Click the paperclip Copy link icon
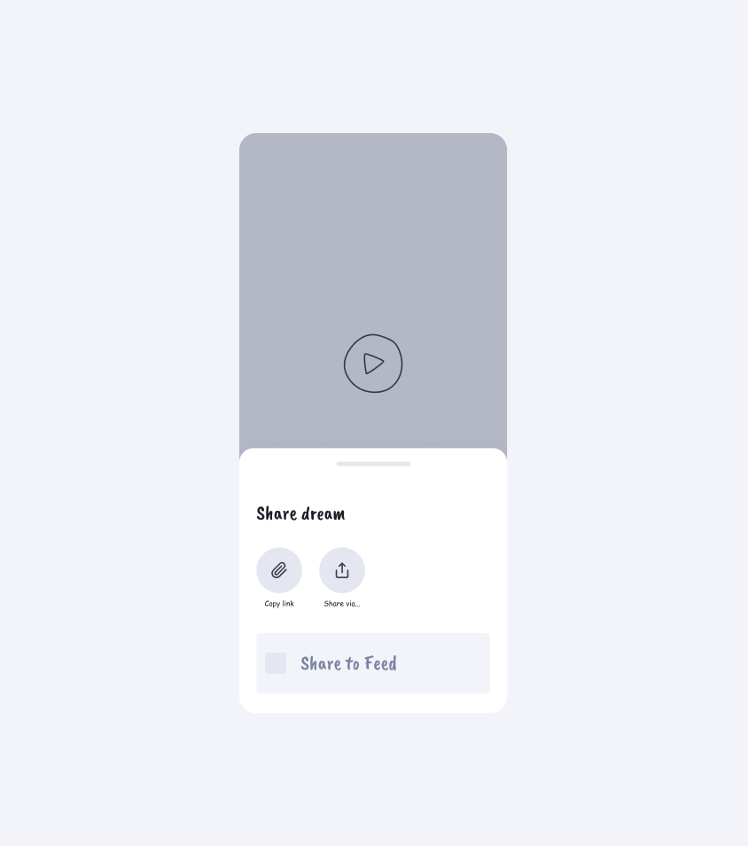 point(279,570)
